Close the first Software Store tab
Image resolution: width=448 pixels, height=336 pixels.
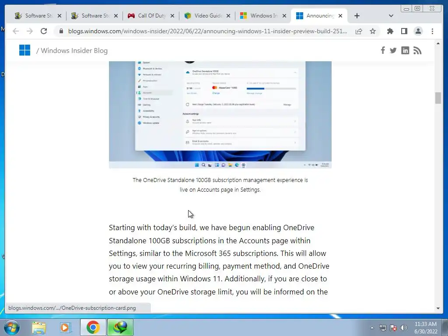click(59, 16)
